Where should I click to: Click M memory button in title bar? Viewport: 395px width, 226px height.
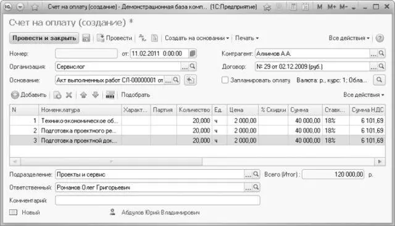point(320,7)
